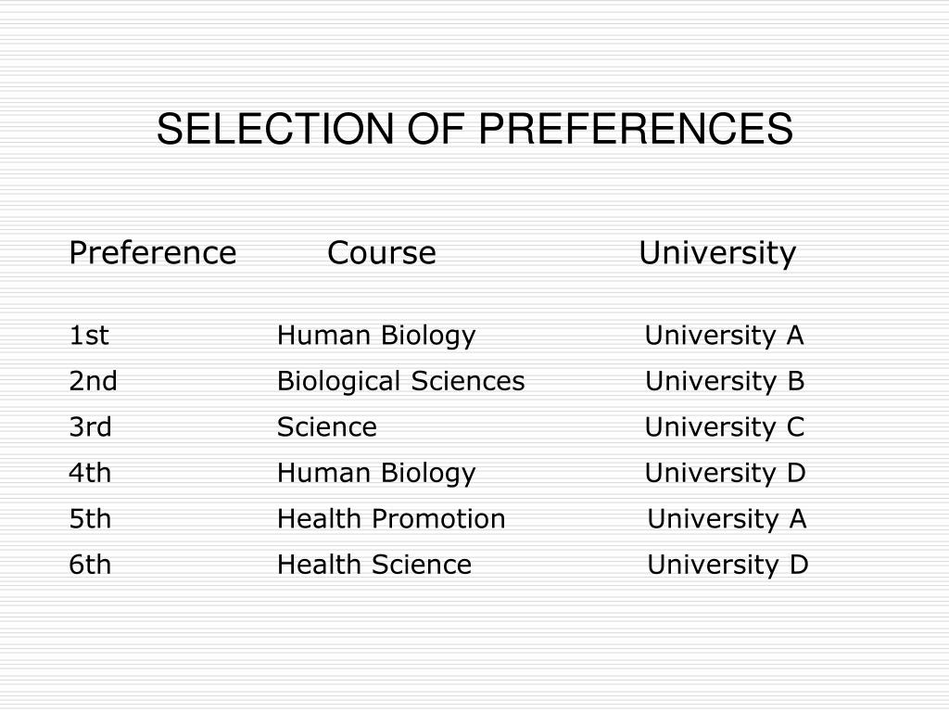Click the SELECTION OF PREFERENCES title
Image resolution: width=949 pixels, height=712 pixels.
474,128
